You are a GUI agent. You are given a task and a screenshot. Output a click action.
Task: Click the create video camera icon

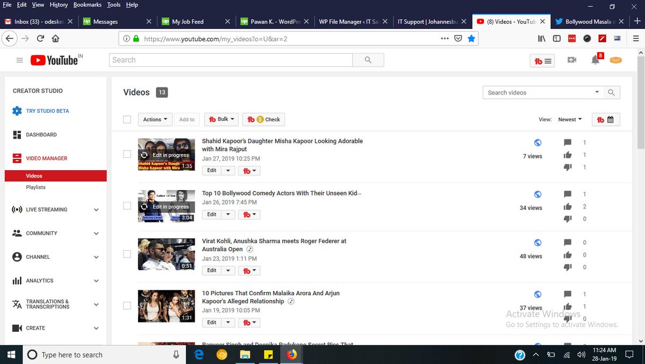572,60
